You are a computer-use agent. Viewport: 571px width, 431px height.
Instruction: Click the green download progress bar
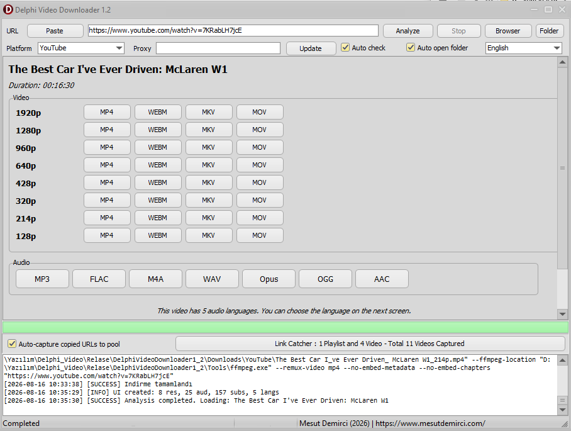(x=285, y=327)
